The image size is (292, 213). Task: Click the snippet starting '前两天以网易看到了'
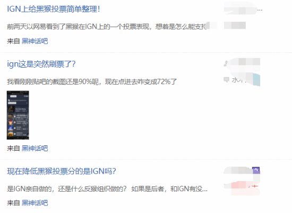tap(107, 27)
